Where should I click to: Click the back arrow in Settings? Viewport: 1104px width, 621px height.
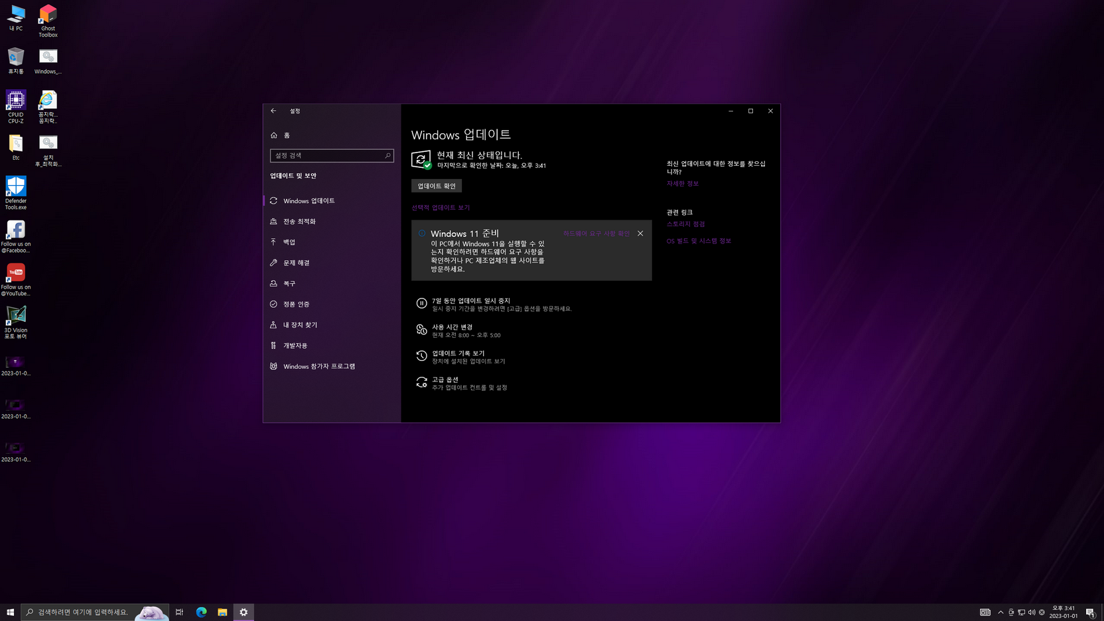tap(273, 111)
